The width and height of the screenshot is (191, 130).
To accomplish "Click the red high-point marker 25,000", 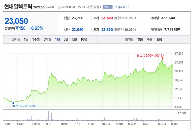I will 162,58.
